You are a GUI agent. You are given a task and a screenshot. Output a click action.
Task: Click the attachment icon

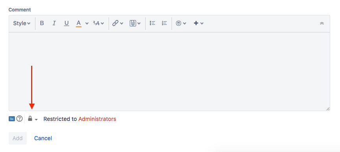[x=133, y=23]
